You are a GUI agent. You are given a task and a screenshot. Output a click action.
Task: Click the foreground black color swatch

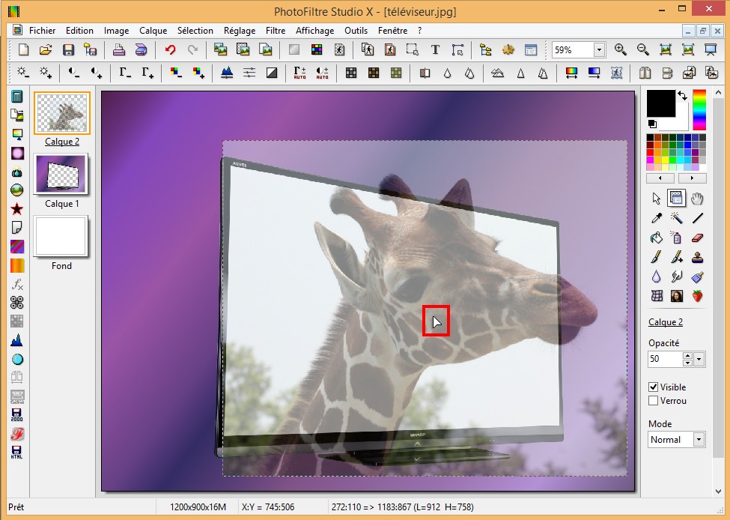(x=660, y=103)
